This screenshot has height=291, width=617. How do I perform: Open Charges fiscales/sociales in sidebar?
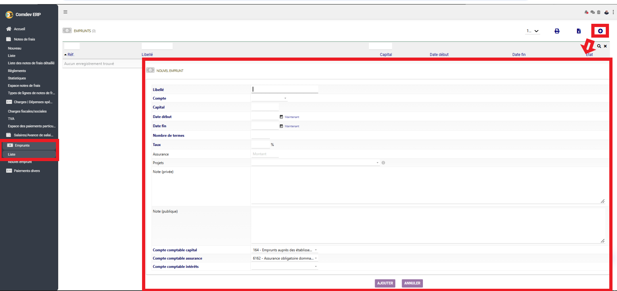coord(27,111)
